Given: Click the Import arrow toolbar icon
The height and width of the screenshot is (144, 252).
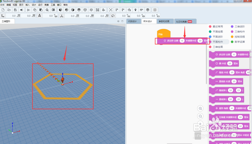Looking at the screenshot, I should [x=21, y=10].
